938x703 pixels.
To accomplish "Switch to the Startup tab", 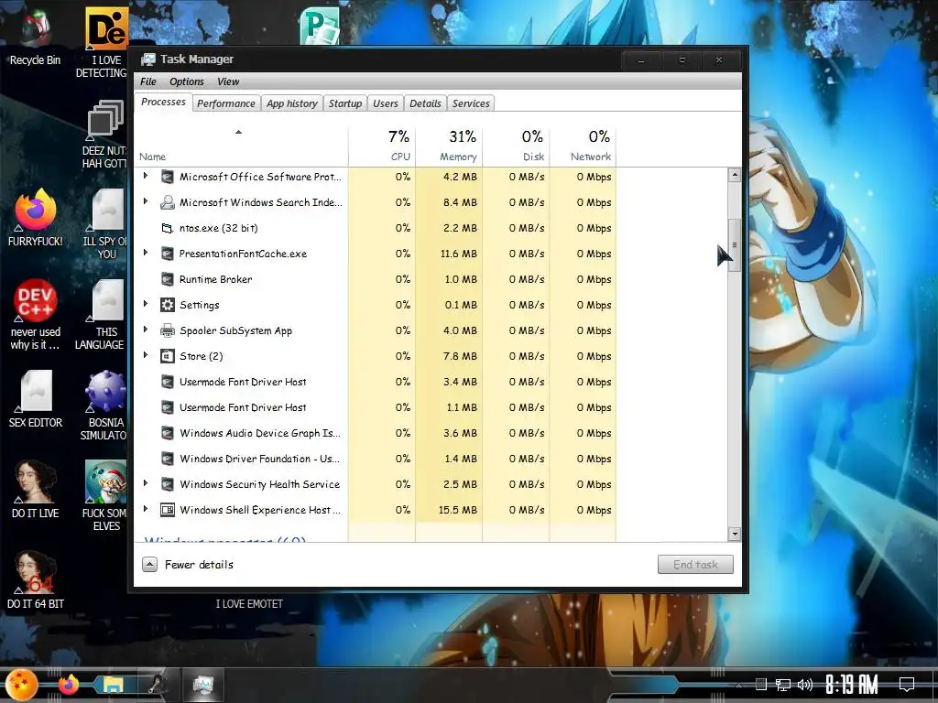I will pos(345,103).
